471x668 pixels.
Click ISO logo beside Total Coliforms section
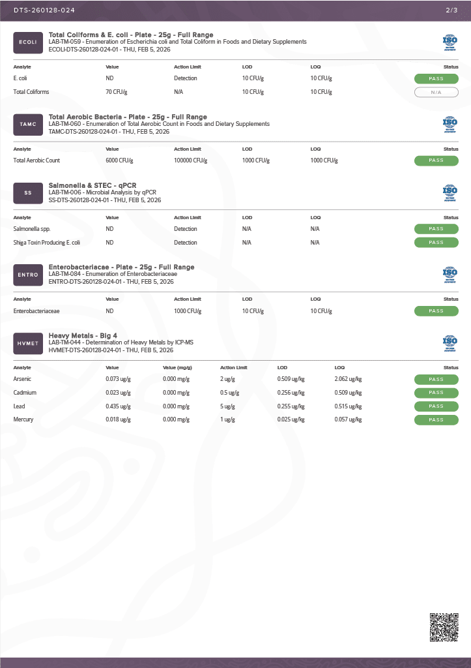tap(450, 42)
